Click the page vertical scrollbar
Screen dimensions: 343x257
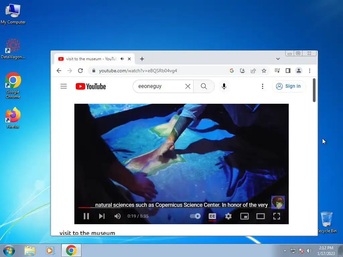click(314, 90)
